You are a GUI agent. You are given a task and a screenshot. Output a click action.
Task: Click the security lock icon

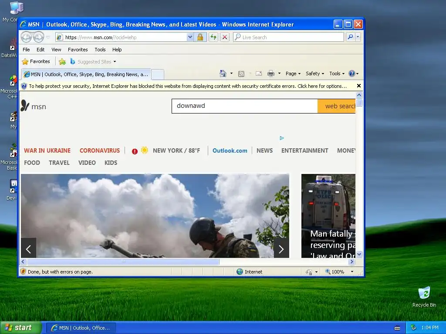[x=200, y=37]
